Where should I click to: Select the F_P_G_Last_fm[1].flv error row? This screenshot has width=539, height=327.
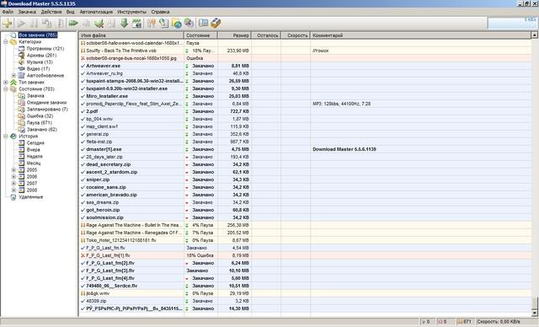coord(305,255)
